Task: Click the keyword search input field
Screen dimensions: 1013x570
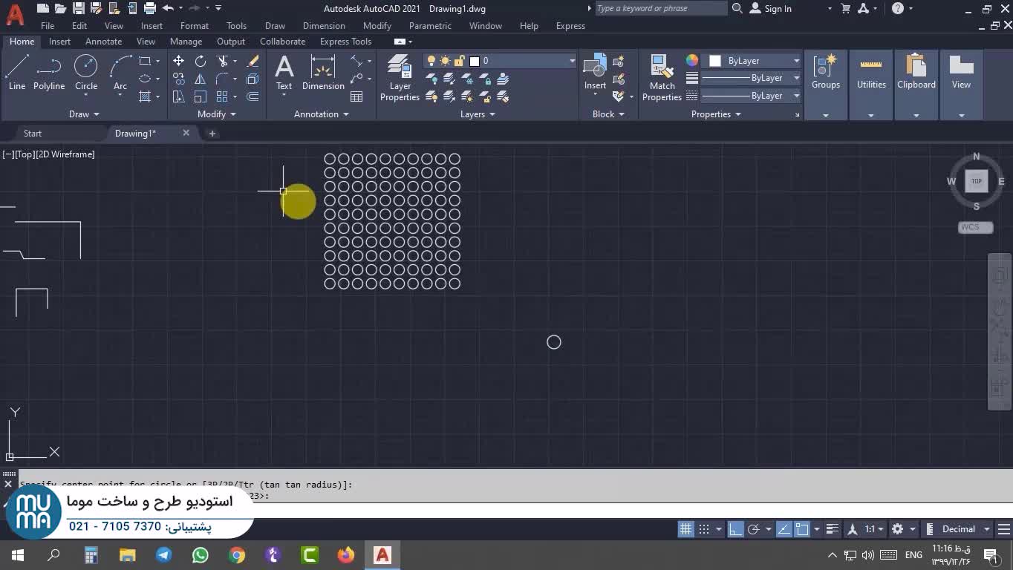Action: tap(659, 9)
